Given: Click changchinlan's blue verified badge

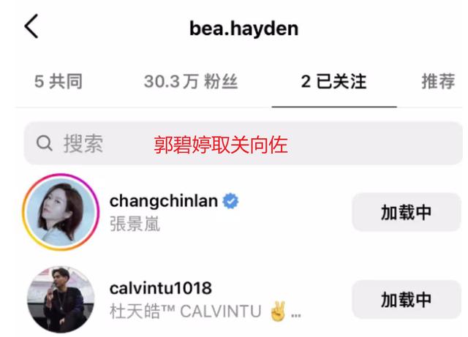Looking at the screenshot, I should point(230,201).
